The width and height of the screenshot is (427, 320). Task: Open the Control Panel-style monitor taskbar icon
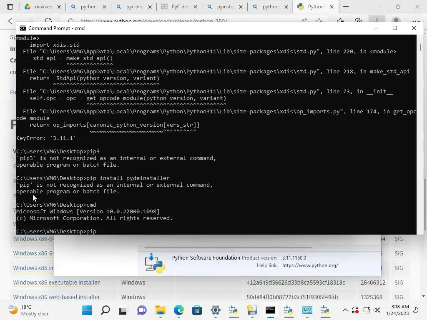click(307, 310)
